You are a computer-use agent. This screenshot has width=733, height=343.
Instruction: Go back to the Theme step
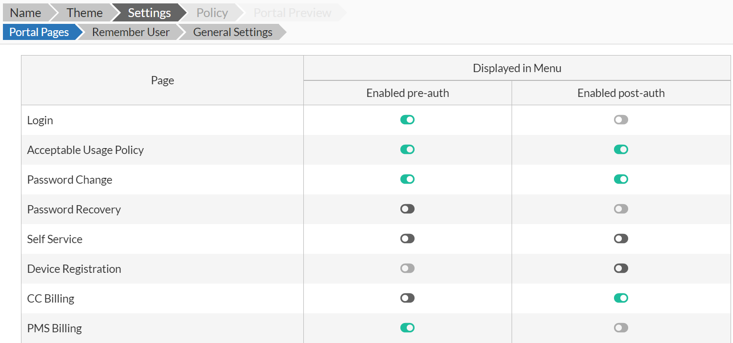point(84,12)
